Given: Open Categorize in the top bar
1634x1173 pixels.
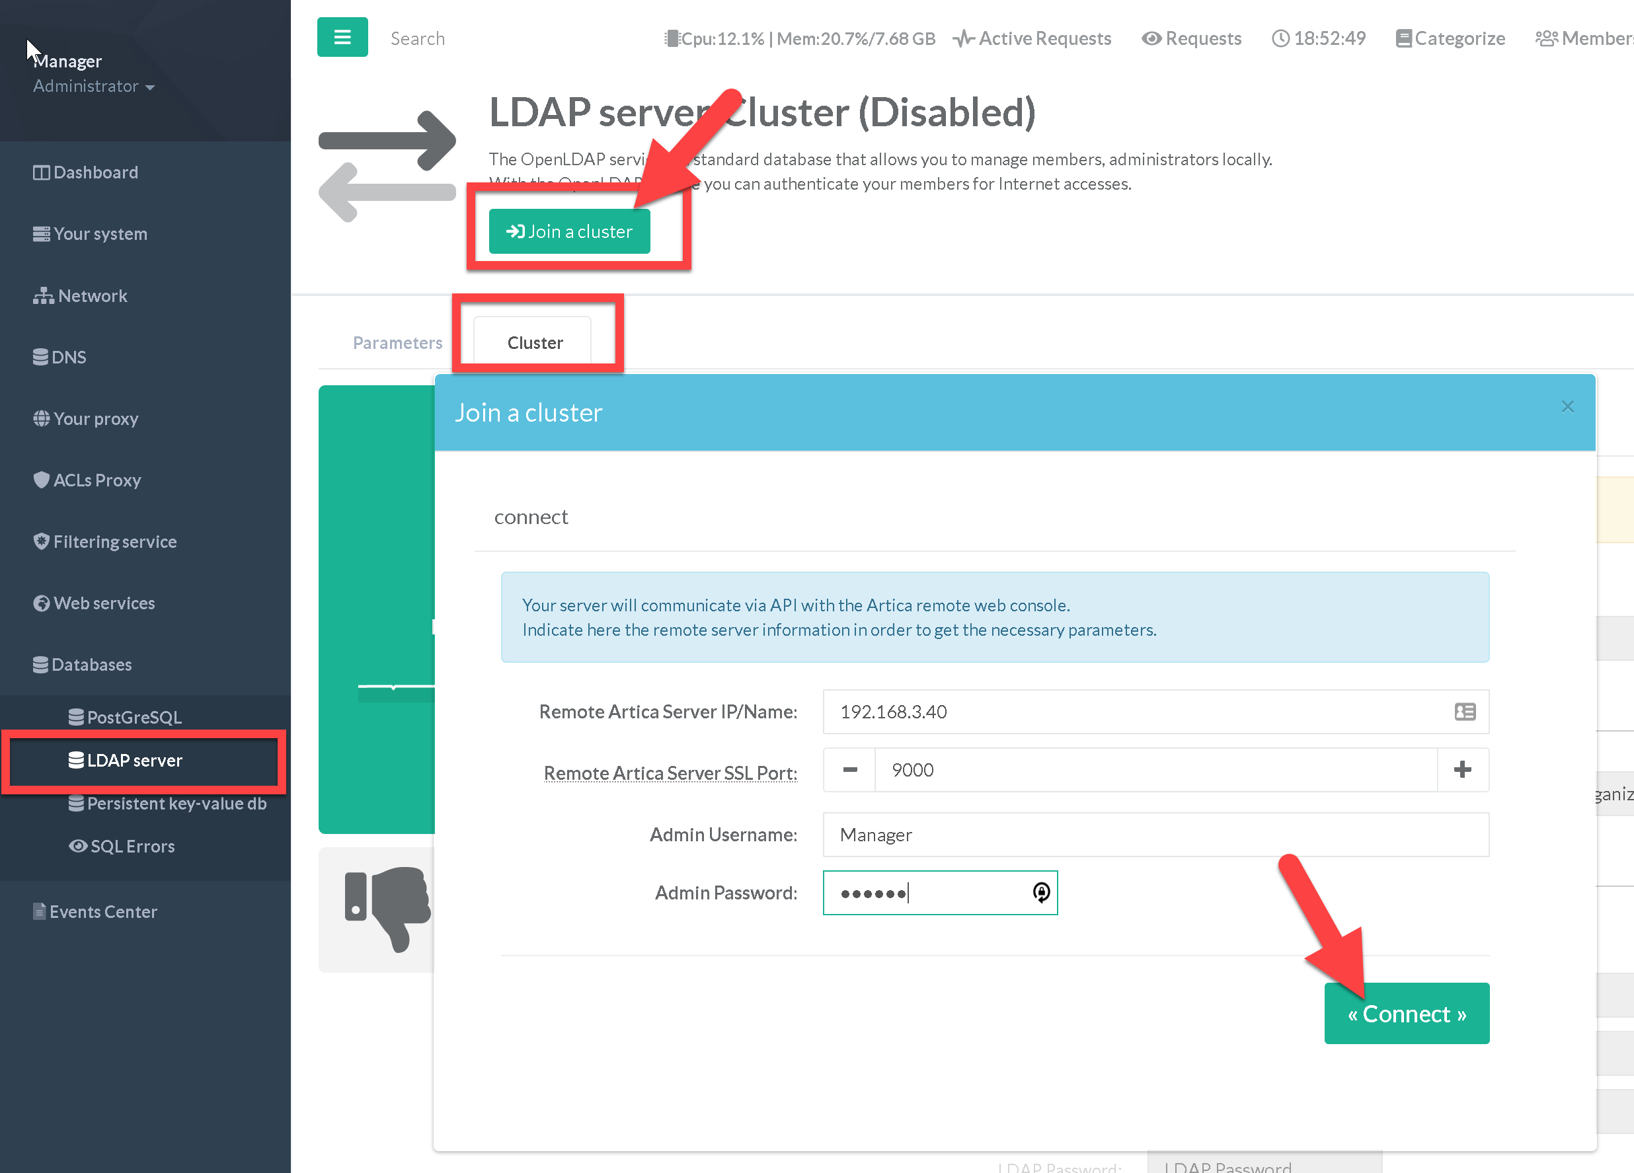Looking at the screenshot, I should pyautogui.click(x=1450, y=38).
